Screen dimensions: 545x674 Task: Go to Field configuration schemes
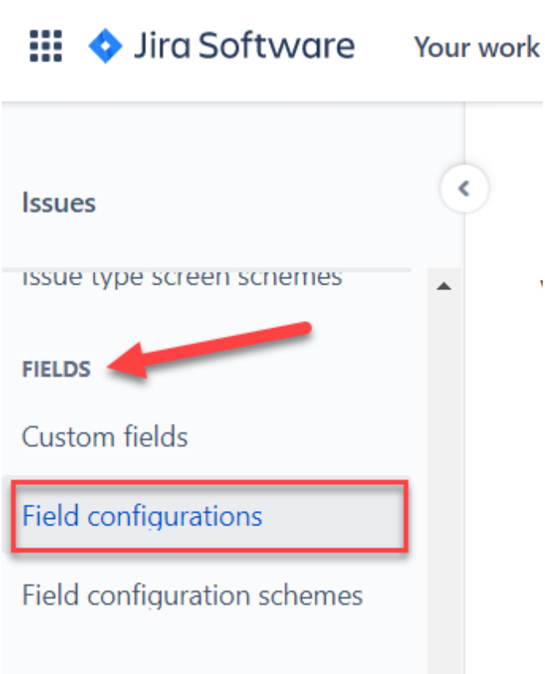point(192,595)
